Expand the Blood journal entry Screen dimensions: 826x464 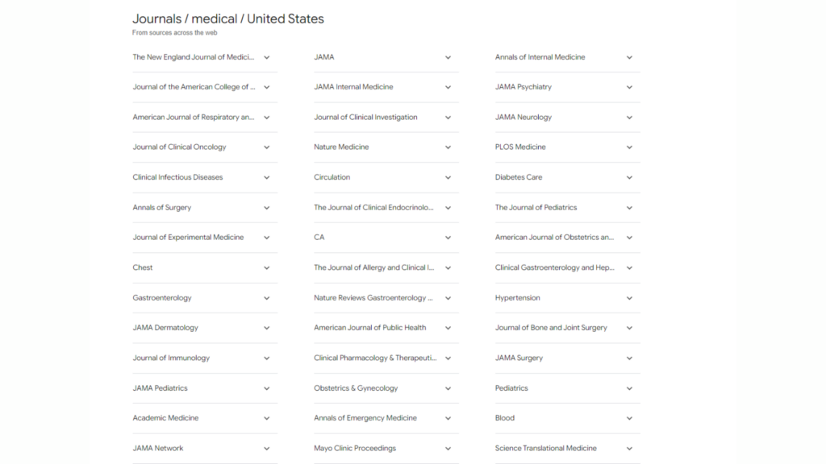pyautogui.click(x=630, y=418)
